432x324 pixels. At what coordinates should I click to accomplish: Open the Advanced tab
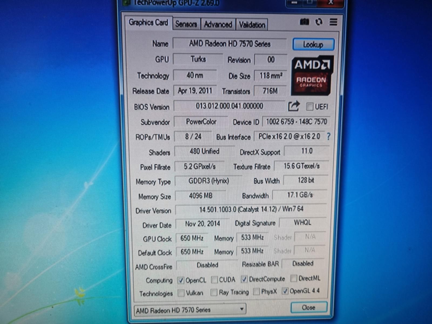(218, 25)
